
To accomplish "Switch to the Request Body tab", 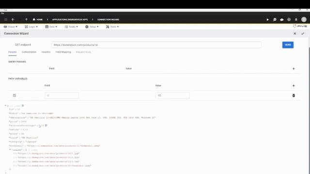I will coord(83,52).
